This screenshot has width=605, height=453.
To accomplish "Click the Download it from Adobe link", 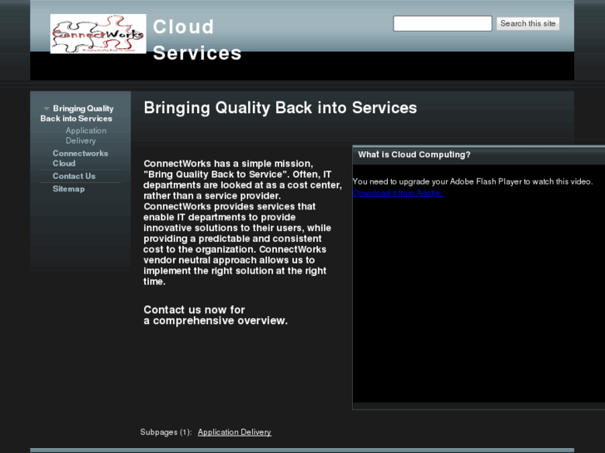I will coord(398,193).
